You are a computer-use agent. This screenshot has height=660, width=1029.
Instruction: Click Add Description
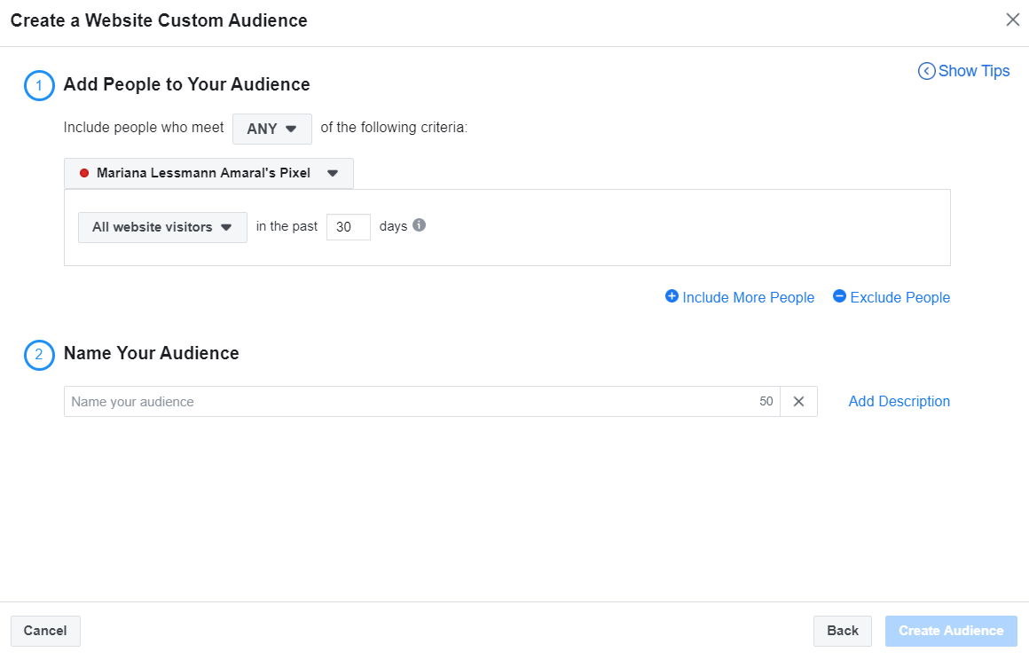(899, 401)
